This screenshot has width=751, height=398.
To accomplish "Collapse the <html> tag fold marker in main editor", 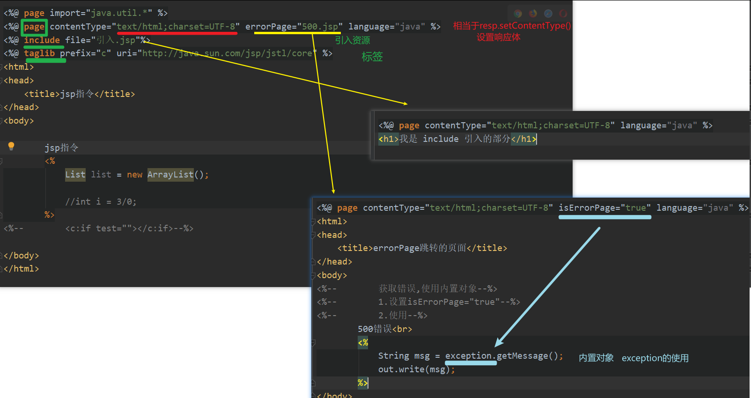I will point(1,67).
